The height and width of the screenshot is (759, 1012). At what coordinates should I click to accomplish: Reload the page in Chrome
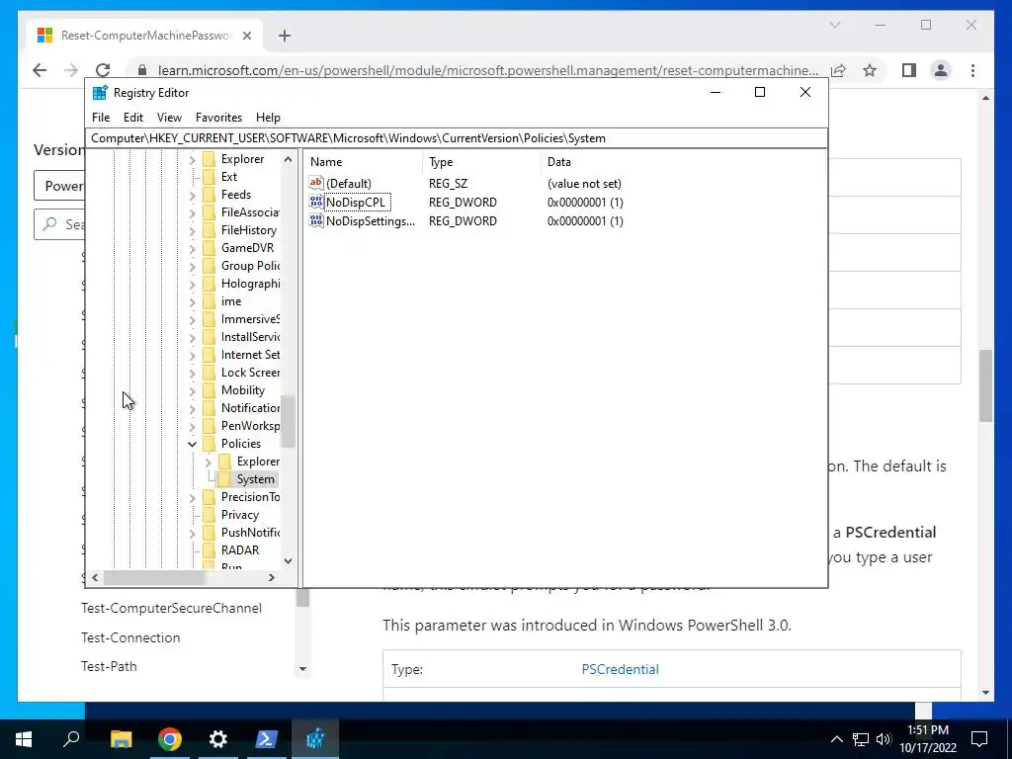coord(103,70)
